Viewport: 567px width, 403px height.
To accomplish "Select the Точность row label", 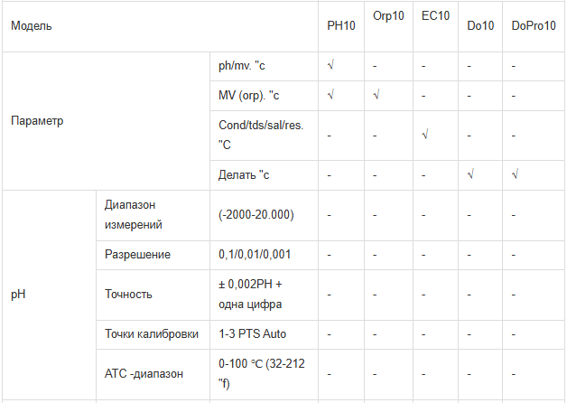I will pyautogui.click(x=128, y=294).
